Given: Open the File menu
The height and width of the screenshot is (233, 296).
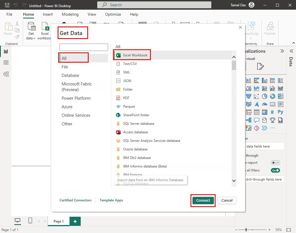Looking at the screenshot, I should point(9,14).
